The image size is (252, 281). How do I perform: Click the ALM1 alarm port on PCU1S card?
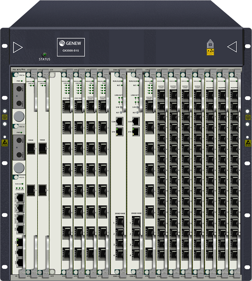pos(20,262)
